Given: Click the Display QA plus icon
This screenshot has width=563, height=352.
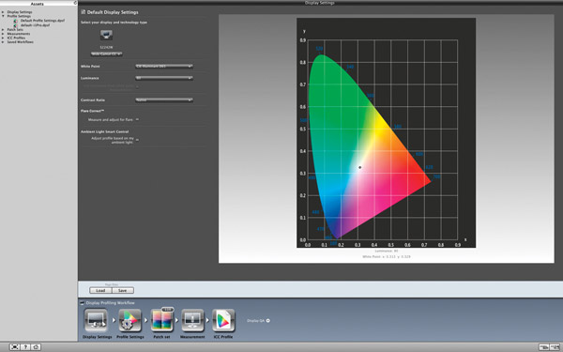Looking at the screenshot, I should tap(267, 320).
